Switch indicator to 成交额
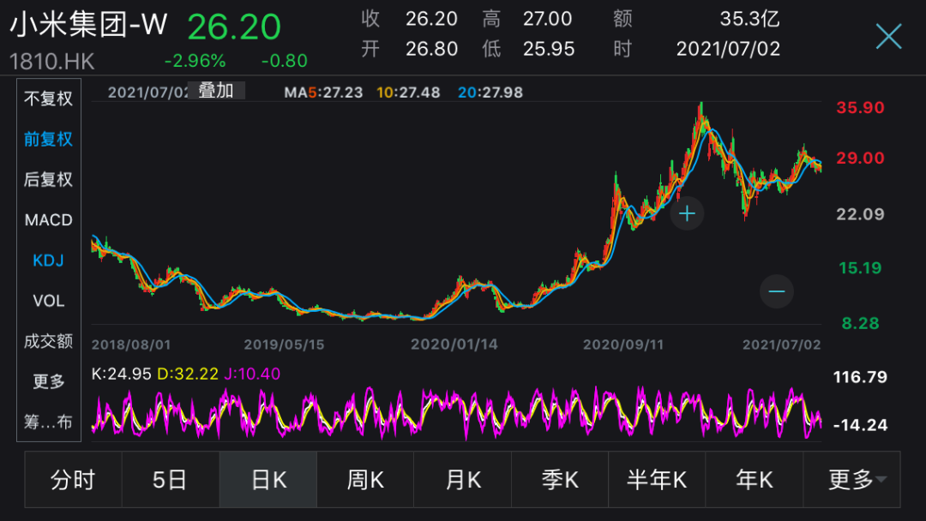Viewport: 926px width, 521px height. pos(48,341)
